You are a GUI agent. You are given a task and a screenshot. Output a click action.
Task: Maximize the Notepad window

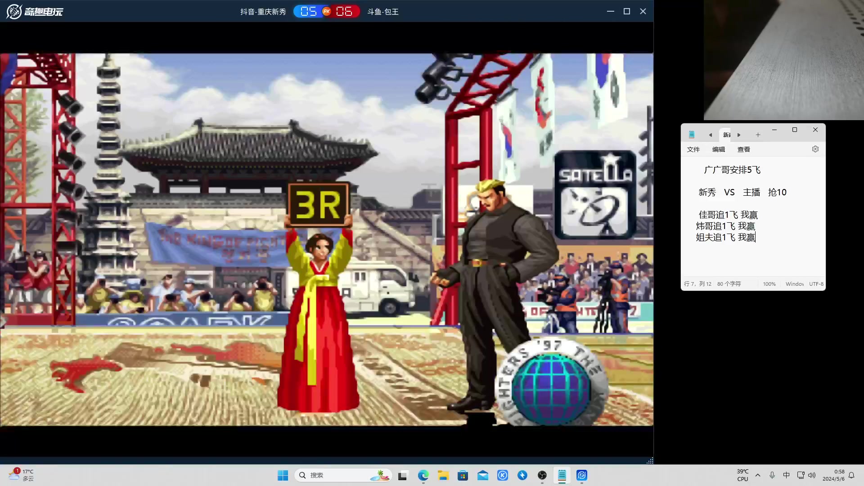click(x=795, y=130)
